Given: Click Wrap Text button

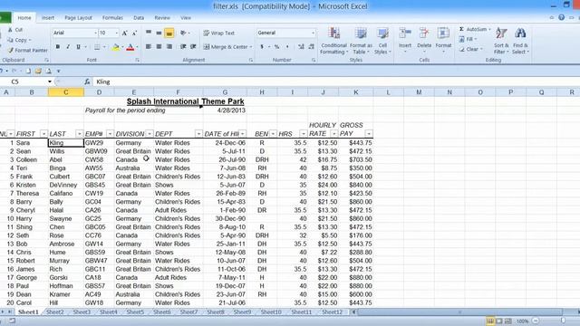Looking at the screenshot, I should pos(218,33).
